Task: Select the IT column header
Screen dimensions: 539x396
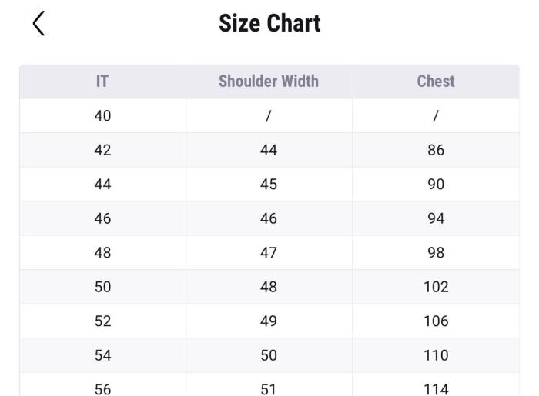Action: pos(102,82)
